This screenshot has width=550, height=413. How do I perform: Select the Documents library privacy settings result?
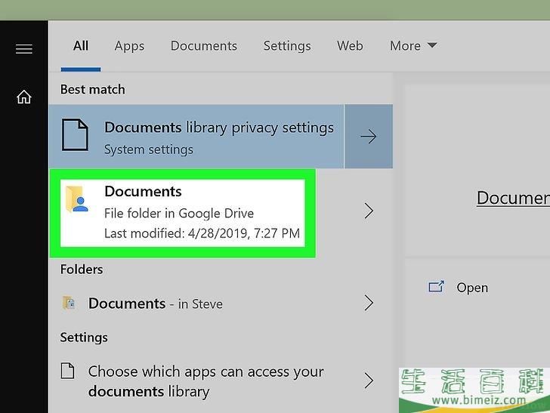(x=218, y=137)
